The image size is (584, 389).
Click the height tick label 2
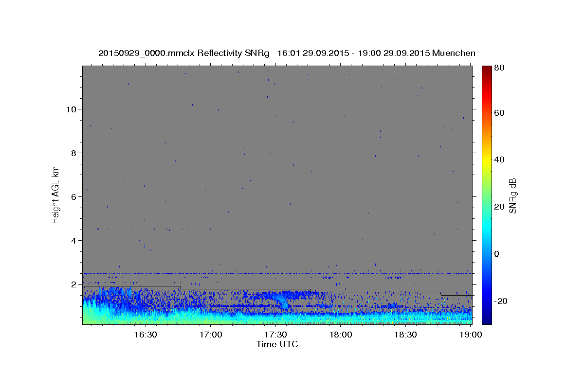(74, 284)
